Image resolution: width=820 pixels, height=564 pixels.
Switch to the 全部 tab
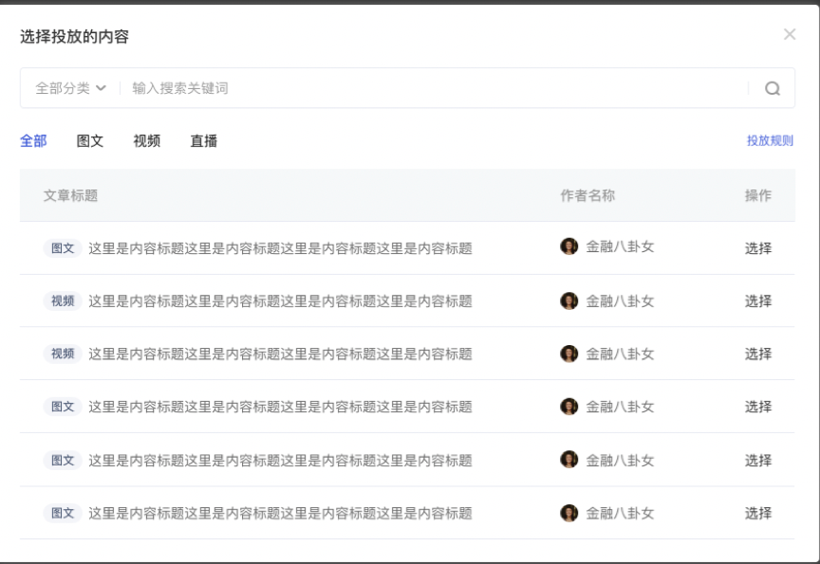click(33, 140)
